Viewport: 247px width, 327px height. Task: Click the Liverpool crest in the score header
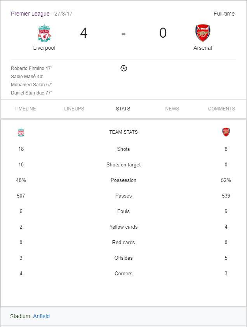click(x=44, y=33)
